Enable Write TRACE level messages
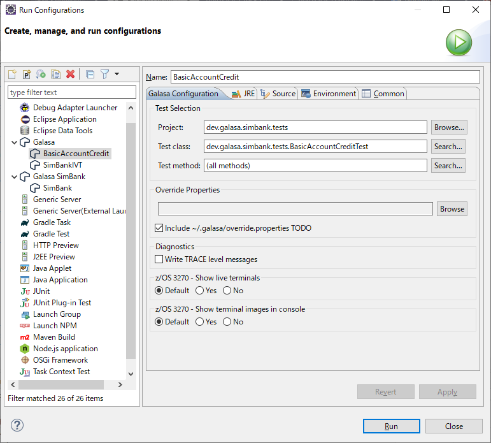Viewport: 491px width, 443px height. (x=159, y=259)
